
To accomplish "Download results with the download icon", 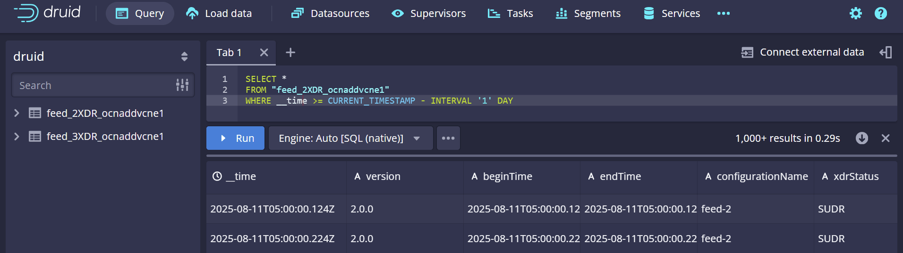I will (861, 138).
